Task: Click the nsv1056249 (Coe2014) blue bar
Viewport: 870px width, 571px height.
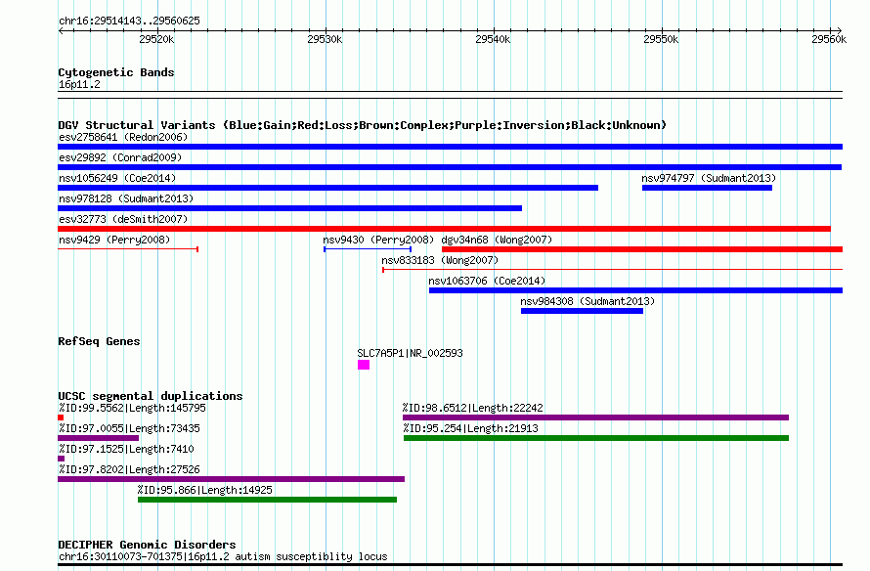Action: tap(327, 188)
